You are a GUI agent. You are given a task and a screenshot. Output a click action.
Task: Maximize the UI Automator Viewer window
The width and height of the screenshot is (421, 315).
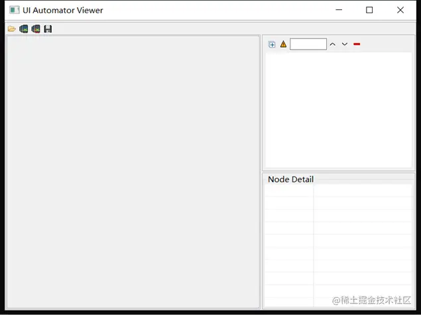point(369,10)
